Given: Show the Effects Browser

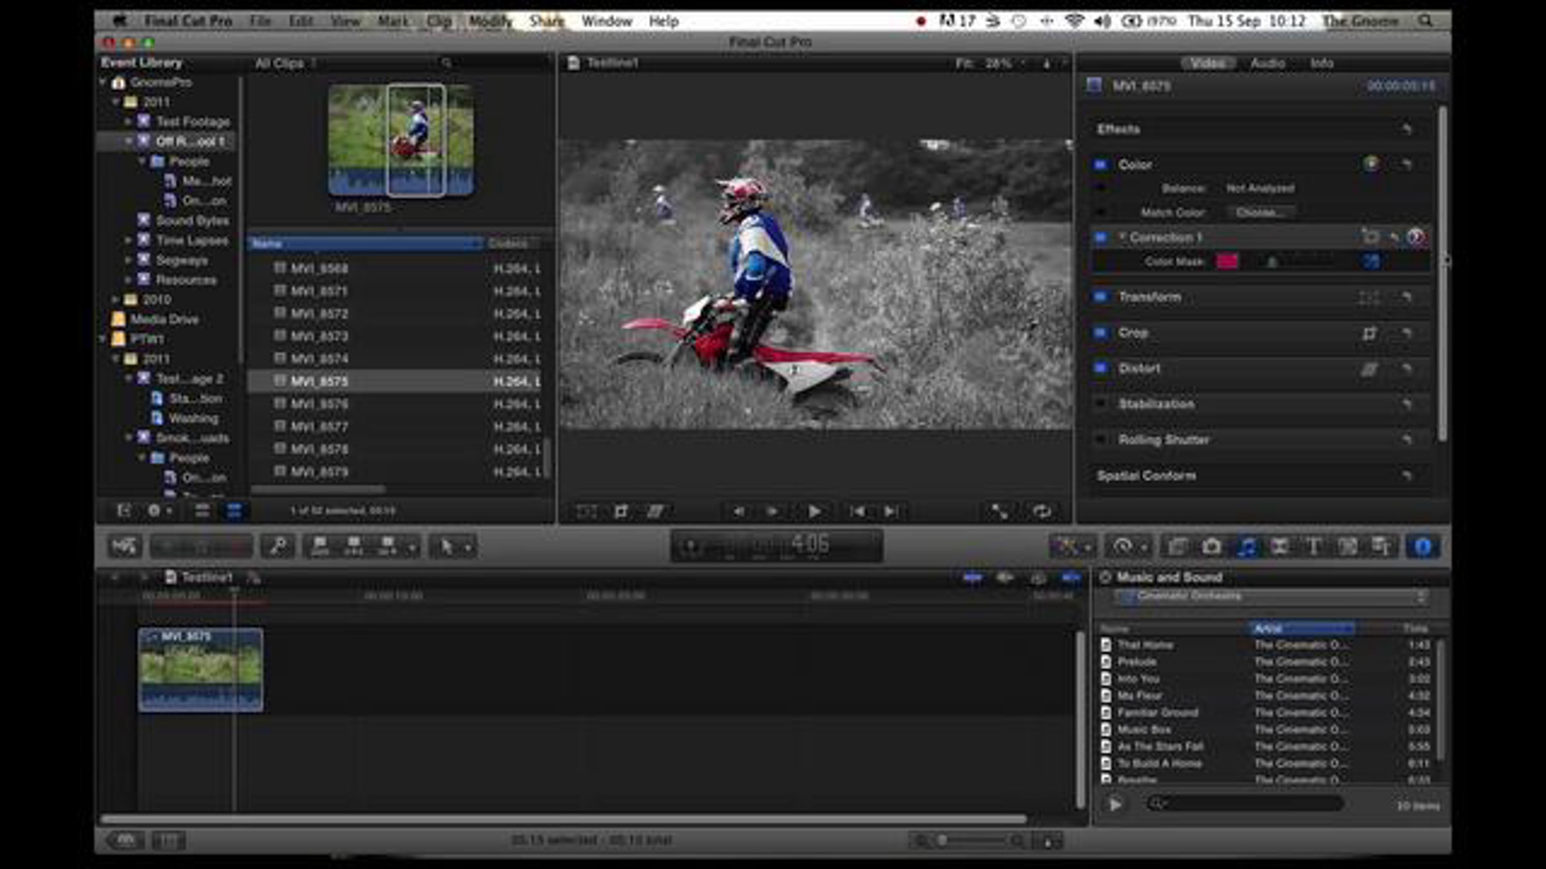Looking at the screenshot, I should point(1178,547).
